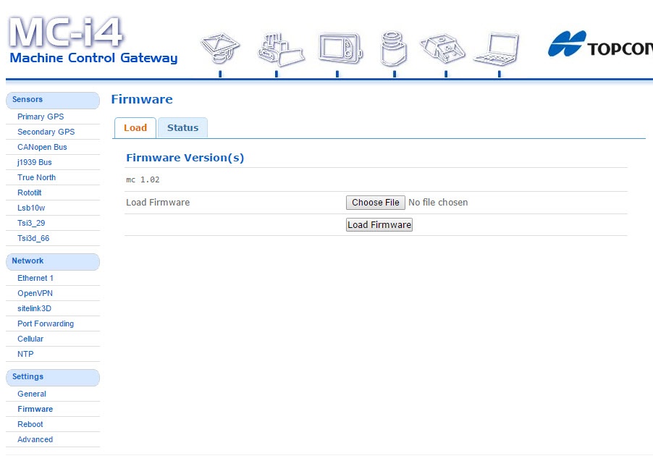Click the Choose File button
This screenshot has width=653, height=461.
click(375, 203)
